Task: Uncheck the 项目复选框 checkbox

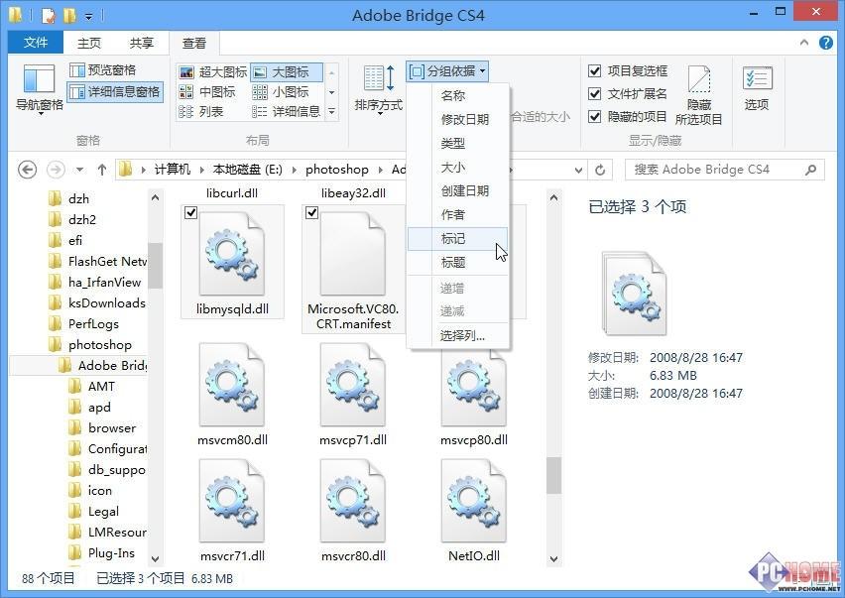Action: (594, 71)
